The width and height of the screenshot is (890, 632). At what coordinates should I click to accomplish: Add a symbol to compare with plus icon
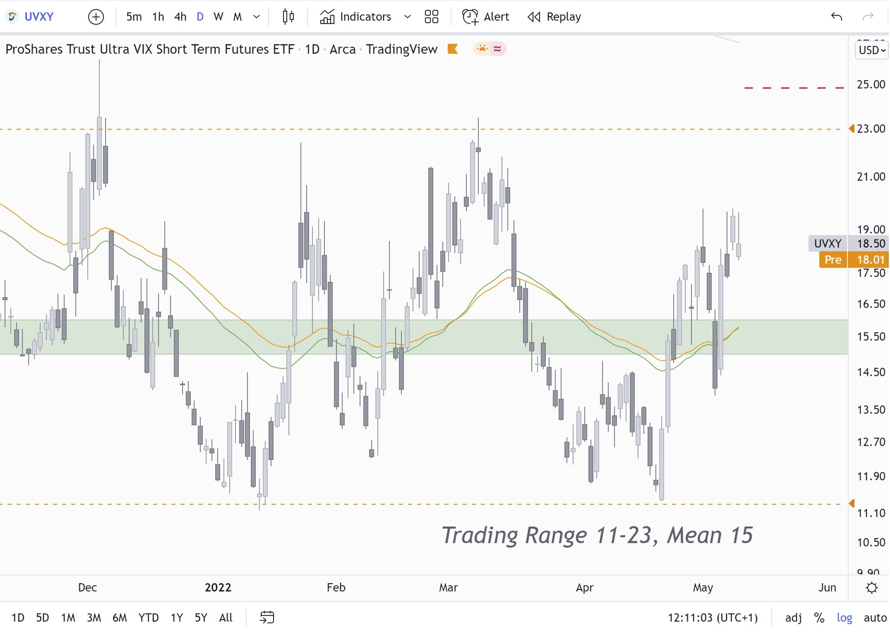pos(96,17)
